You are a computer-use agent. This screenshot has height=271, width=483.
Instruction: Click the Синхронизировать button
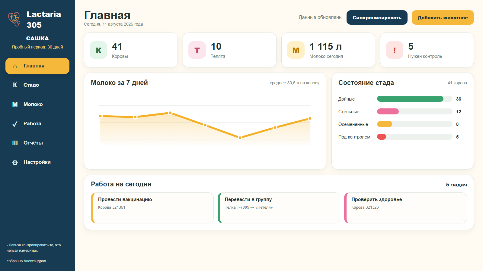point(377,17)
